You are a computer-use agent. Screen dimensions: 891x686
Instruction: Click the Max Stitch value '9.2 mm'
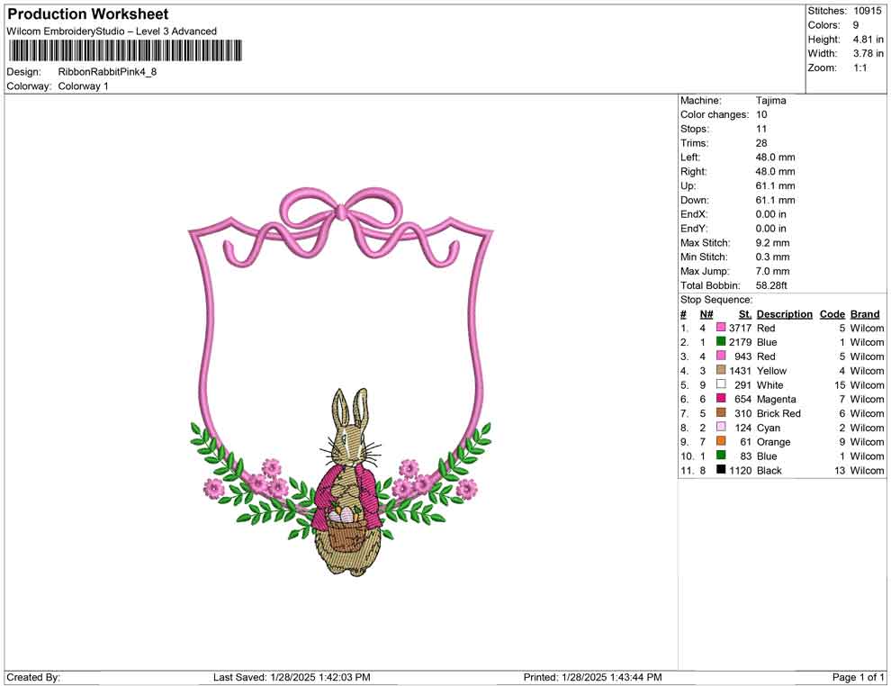pos(773,243)
